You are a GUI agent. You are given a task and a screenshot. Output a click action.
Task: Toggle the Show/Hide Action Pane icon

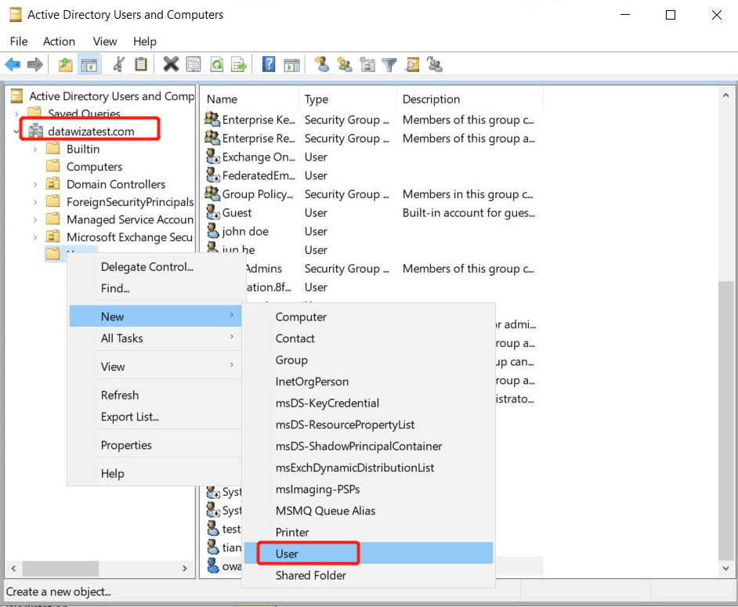(291, 64)
